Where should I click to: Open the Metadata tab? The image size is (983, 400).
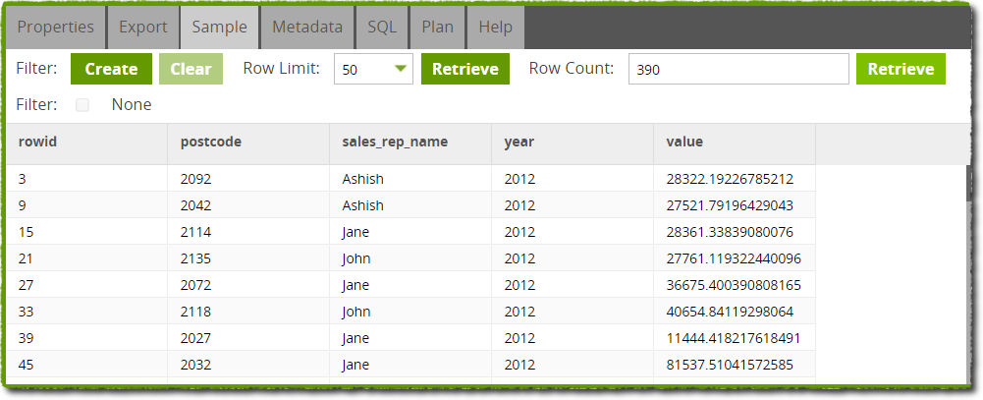click(x=307, y=28)
